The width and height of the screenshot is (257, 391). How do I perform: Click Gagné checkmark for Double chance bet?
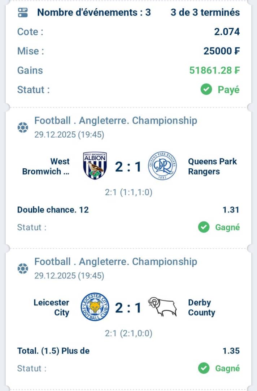pyautogui.click(x=204, y=227)
